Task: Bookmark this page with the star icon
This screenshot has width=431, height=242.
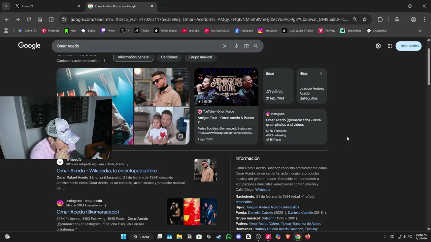Action: 365,19
